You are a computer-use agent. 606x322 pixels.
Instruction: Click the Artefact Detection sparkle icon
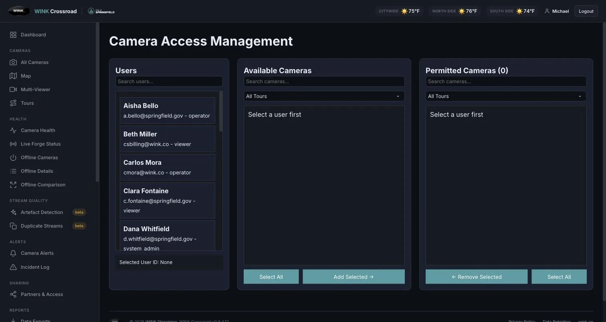(x=13, y=212)
